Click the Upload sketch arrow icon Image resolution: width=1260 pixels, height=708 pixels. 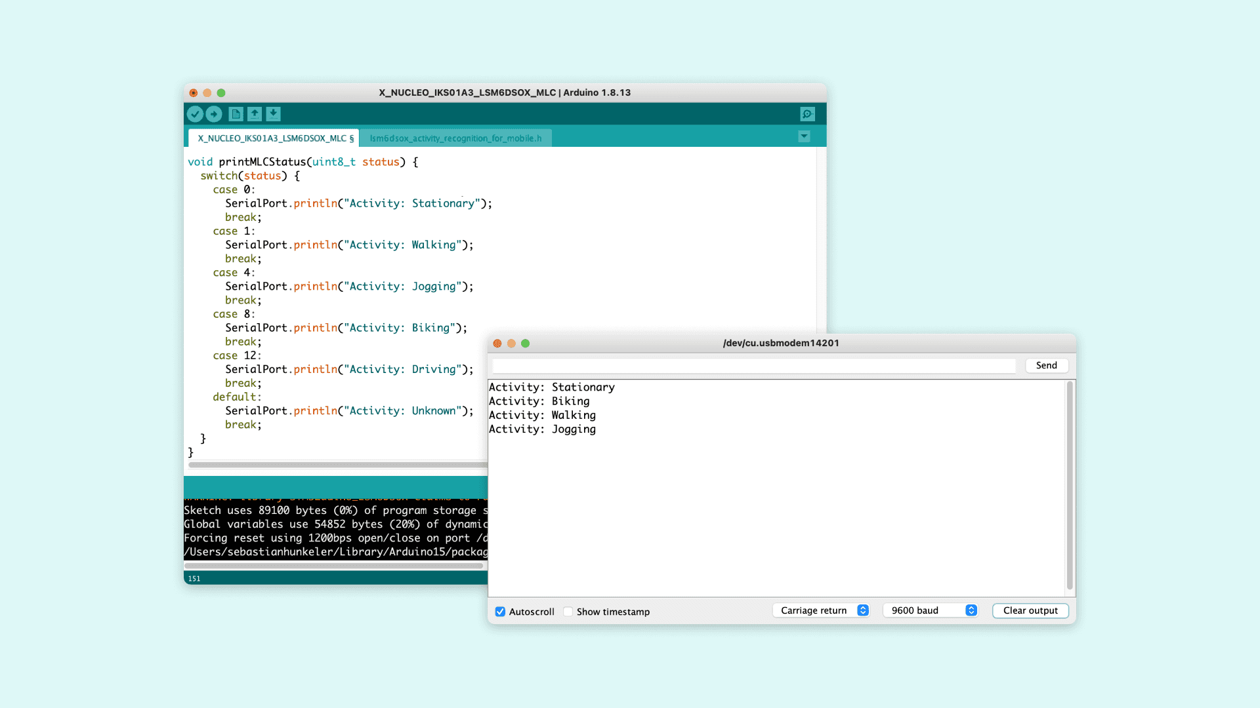click(214, 114)
